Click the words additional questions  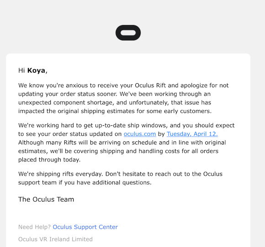pos(122,183)
